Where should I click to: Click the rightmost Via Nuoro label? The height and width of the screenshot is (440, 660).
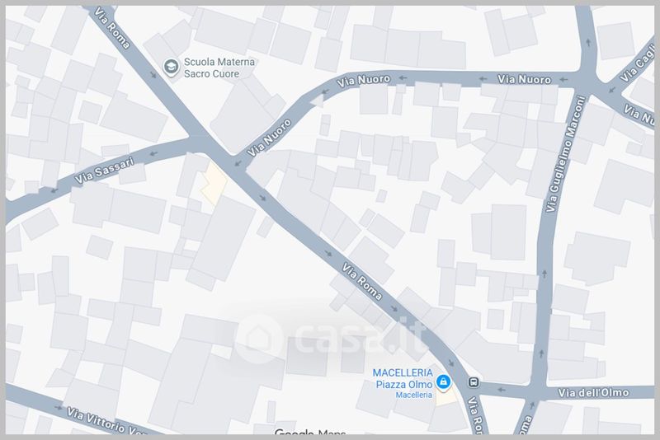(x=525, y=79)
